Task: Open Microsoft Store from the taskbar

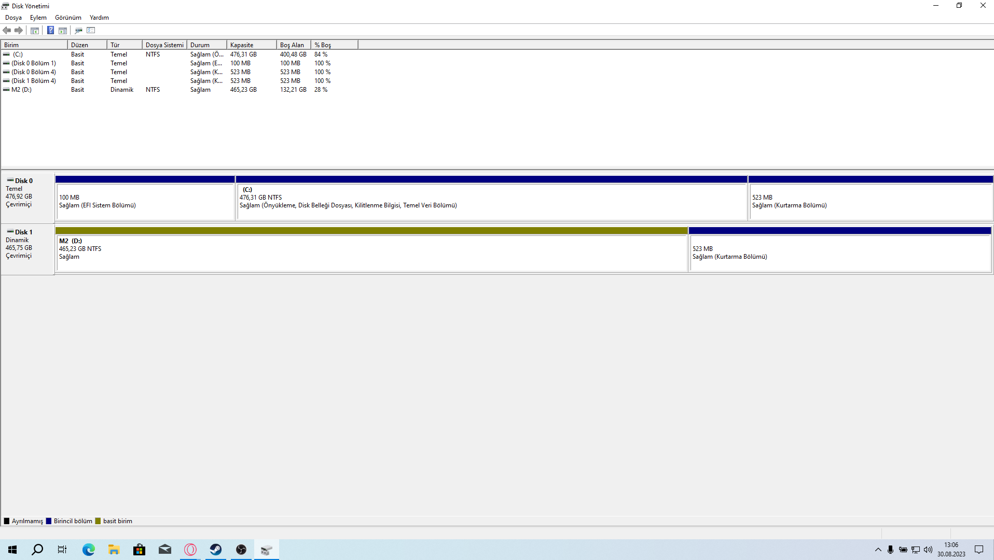Action: 140,550
